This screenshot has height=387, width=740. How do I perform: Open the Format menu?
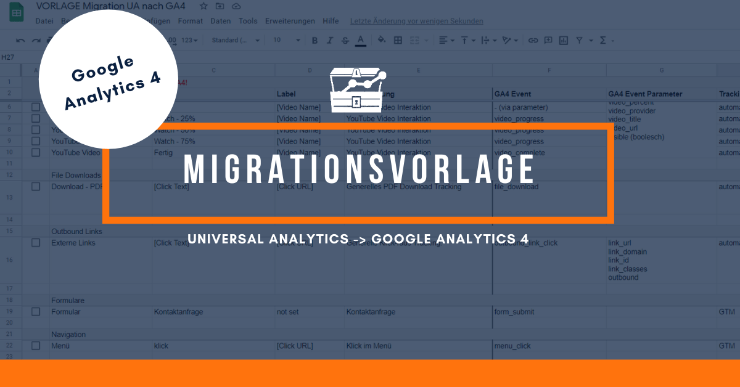tap(190, 21)
